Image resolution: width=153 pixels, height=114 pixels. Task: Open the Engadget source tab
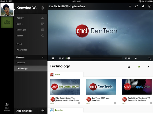pos(66,110)
